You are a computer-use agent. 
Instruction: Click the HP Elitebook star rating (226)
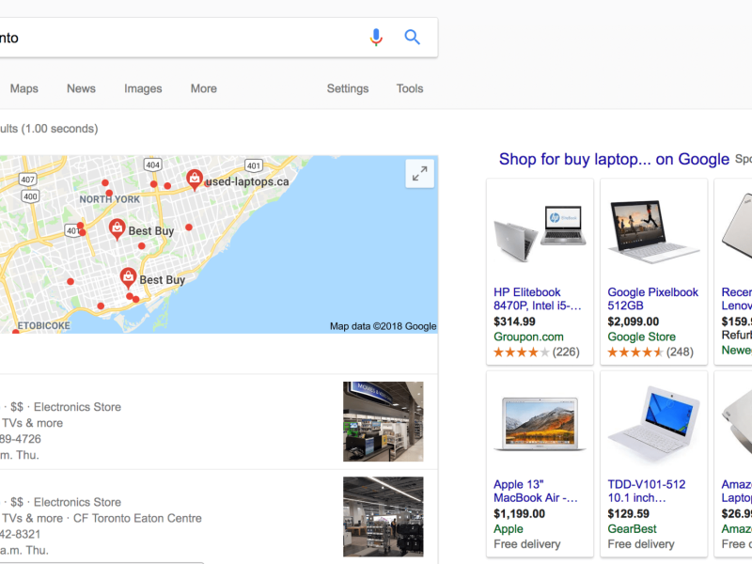point(536,352)
